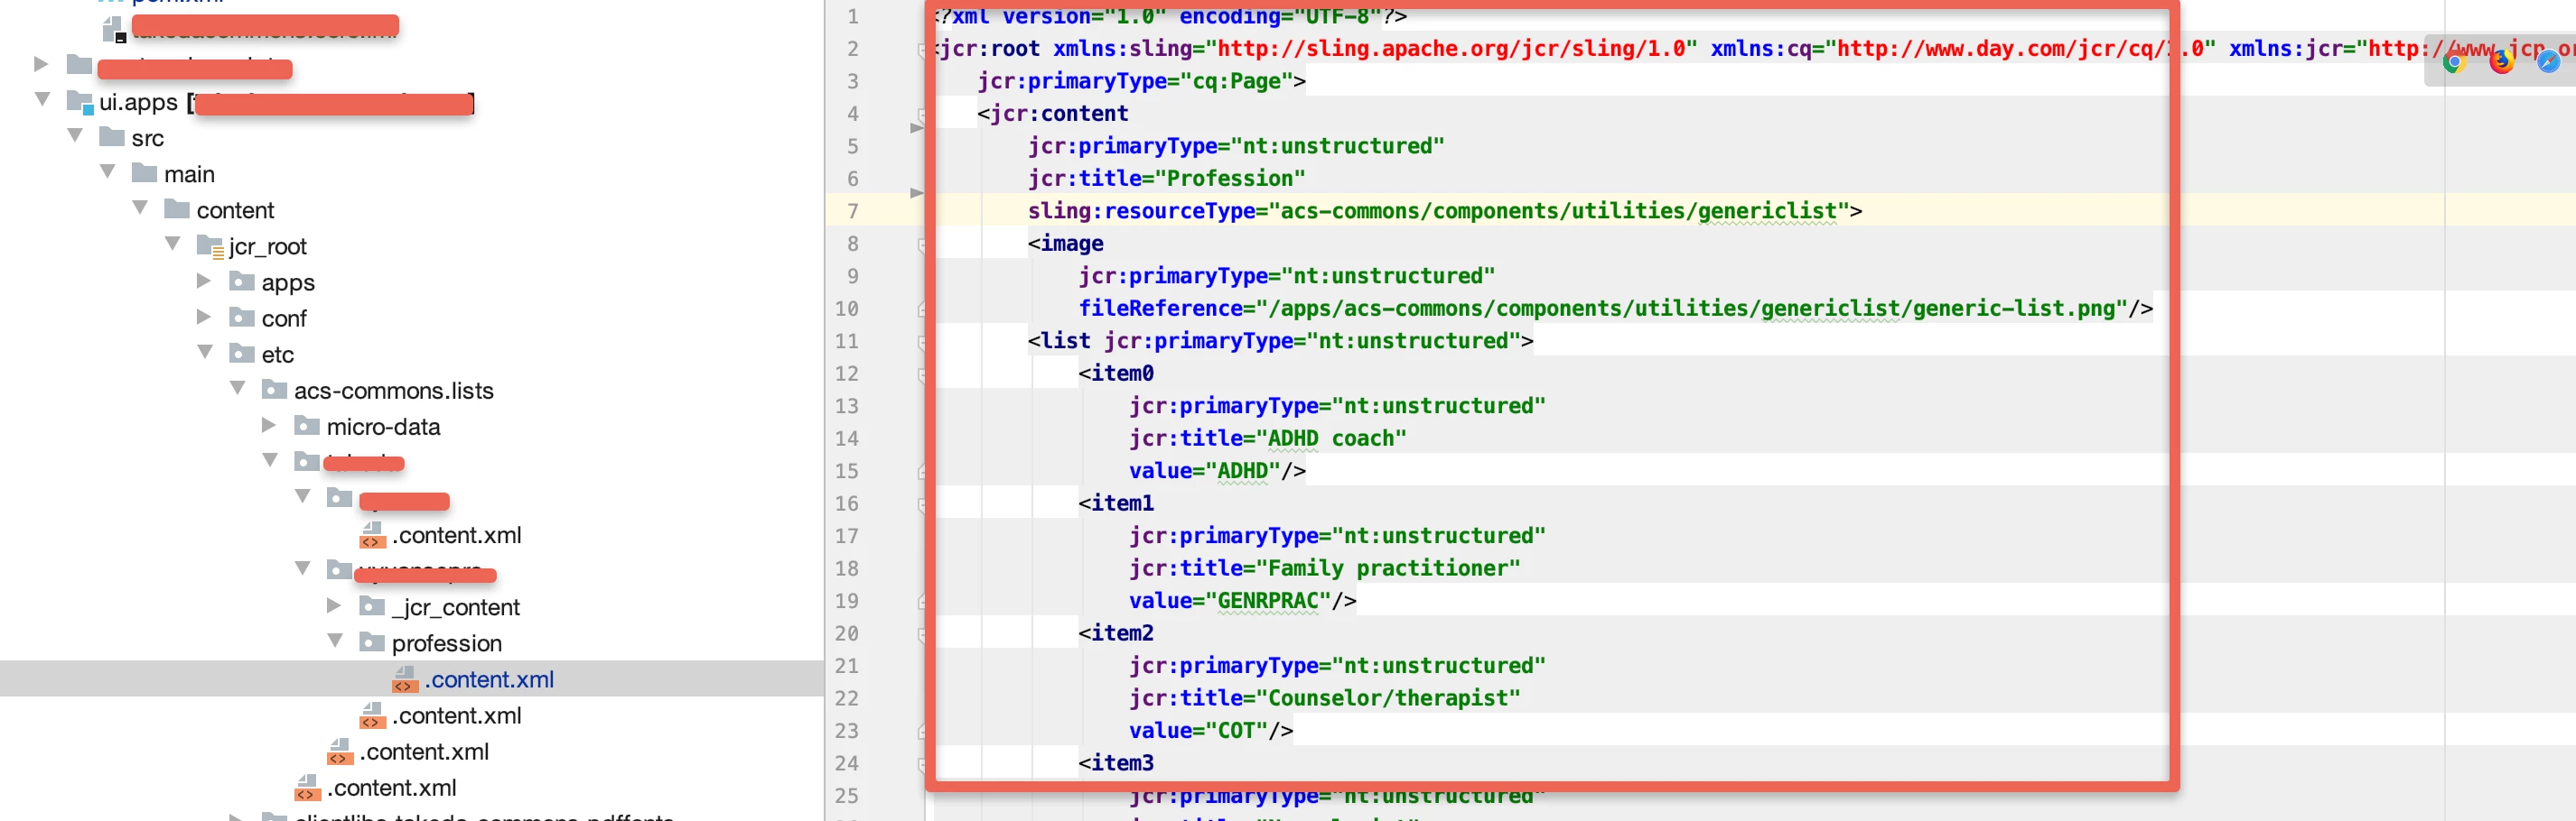Viewport: 2576px width, 821px height.
Task: Click the acs-commons.lists folder icon
Action: click(x=274, y=390)
